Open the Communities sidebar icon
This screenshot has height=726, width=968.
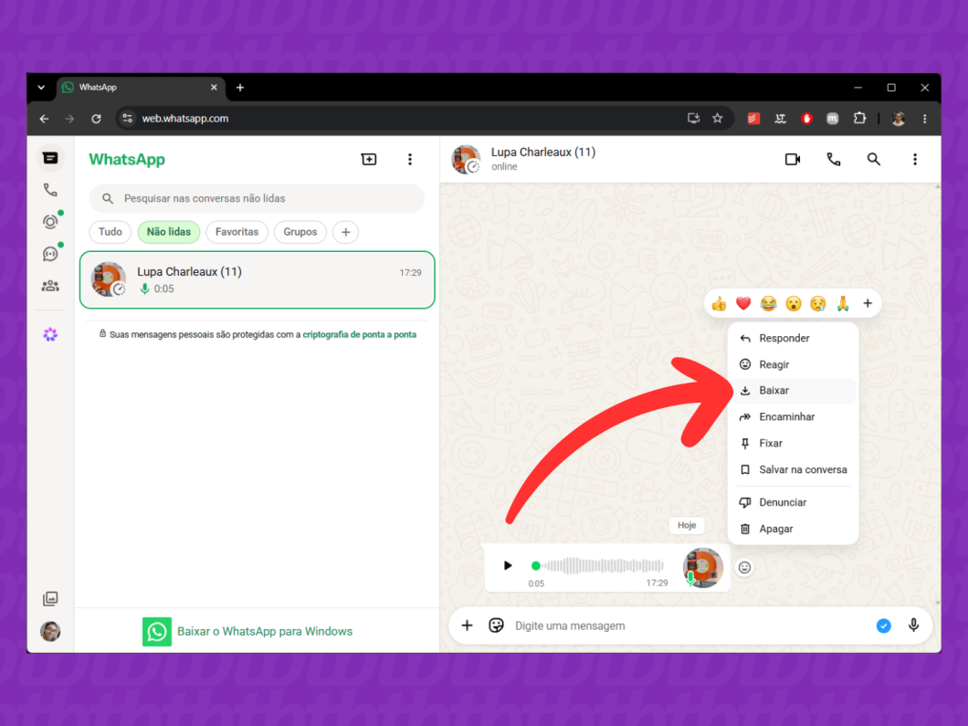pos(50,286)
